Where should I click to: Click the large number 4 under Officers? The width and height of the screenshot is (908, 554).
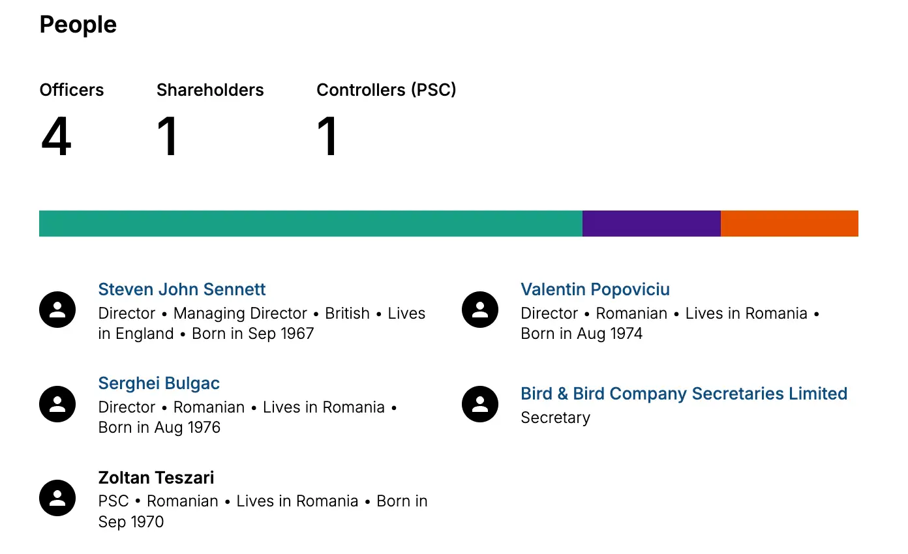(x=56, y=137)
